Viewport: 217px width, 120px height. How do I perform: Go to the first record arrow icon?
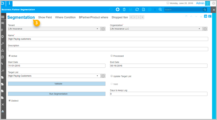pos(186,16)
